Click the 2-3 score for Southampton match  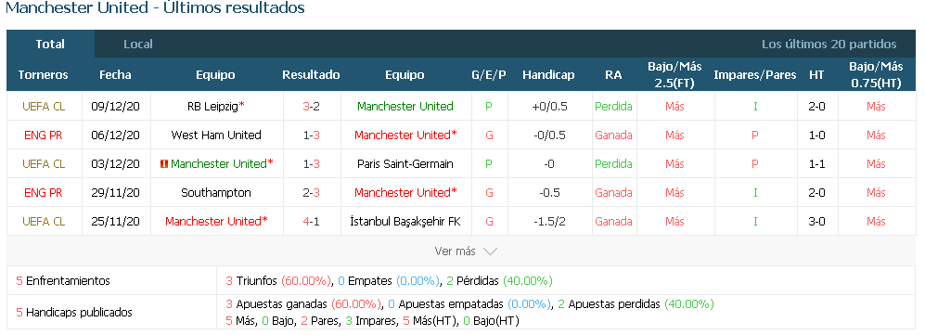[311, 193]
